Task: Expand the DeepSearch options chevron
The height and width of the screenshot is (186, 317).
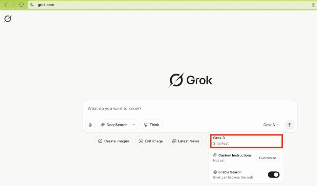Action: [x=134, y=125]
